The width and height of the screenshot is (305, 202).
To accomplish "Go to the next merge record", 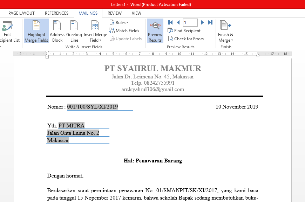I will (202, 22).
